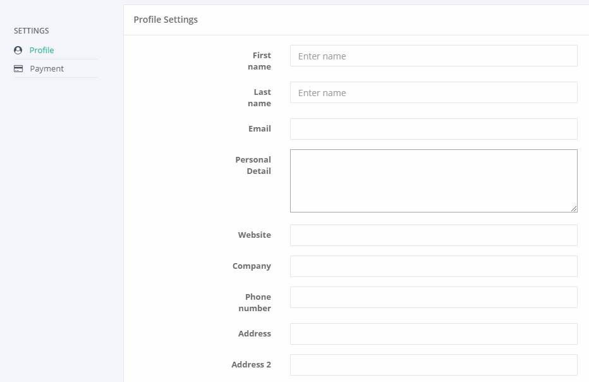Click the SETTINGS sidebar heading
Screen dimensions: 589x382
click(32, 31)
